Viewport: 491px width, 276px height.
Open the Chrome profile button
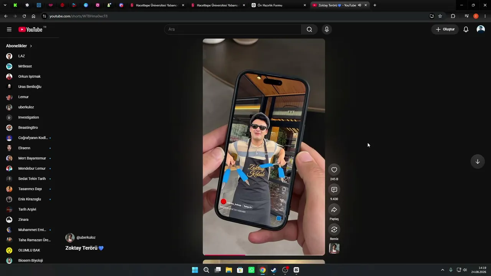point(476,16)
